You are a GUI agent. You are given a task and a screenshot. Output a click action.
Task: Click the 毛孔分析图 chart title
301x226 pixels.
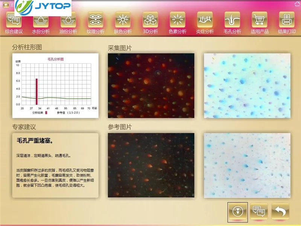click(x=56, y=59)
